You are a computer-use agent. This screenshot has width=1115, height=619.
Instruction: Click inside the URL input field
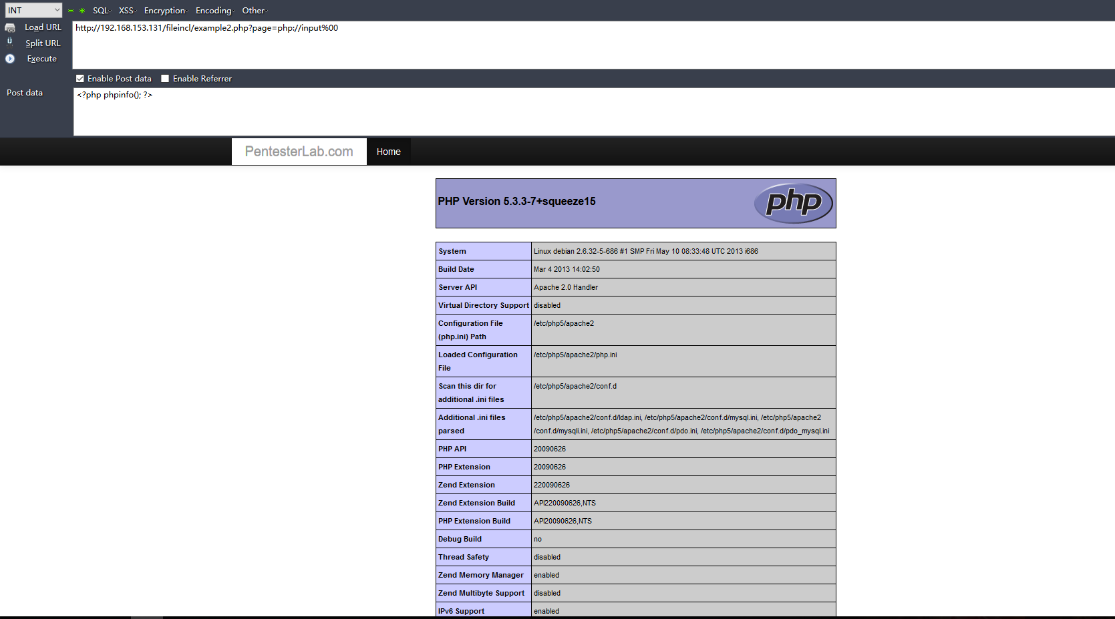point(593,45)
